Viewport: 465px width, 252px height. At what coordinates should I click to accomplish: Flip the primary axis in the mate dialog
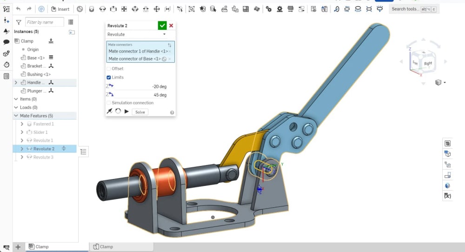pyautogui.click(x=110, y=112)
